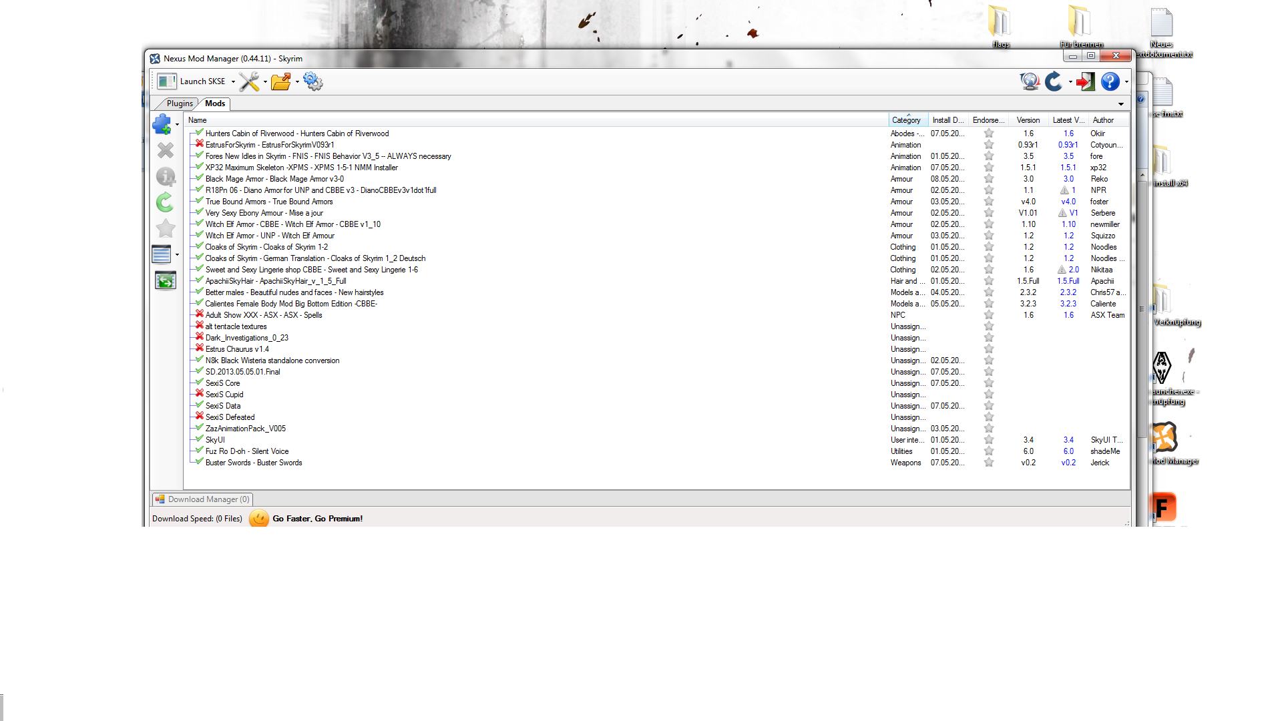Screen dimensions: 1282x721
Task: Click the Launch SKSE game icon
Action: click(x=166, y=81)
